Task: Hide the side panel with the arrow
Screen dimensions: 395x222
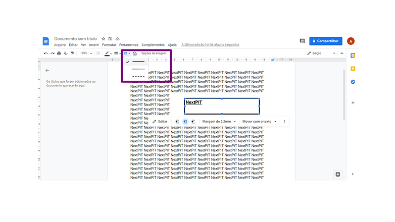Action: click(353, 174)
